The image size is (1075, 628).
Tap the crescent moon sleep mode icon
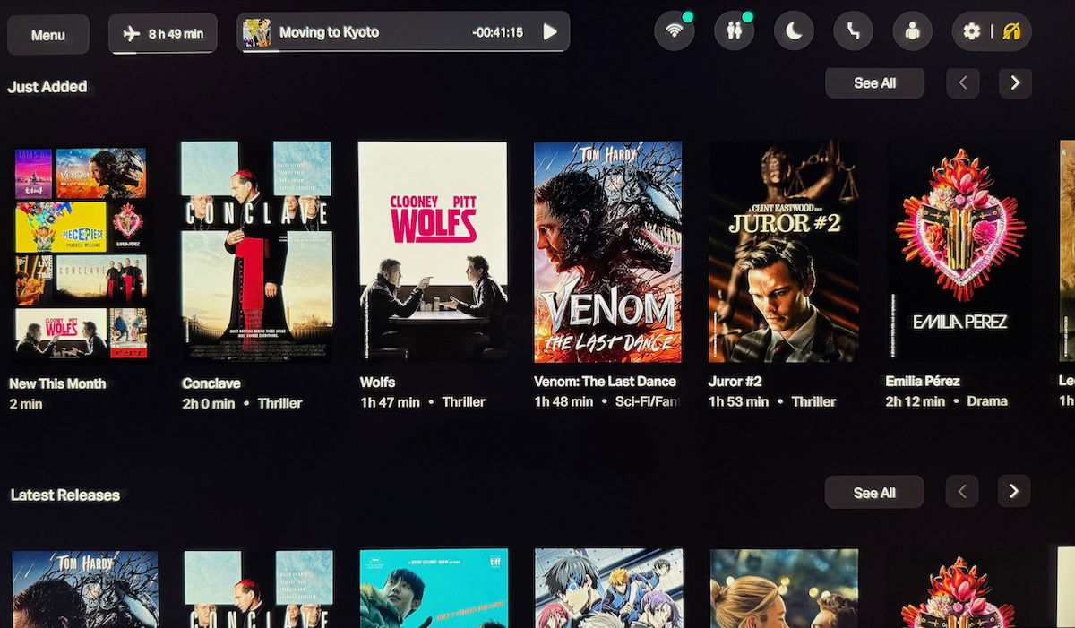pyautogui.click(x=794, y=32)
